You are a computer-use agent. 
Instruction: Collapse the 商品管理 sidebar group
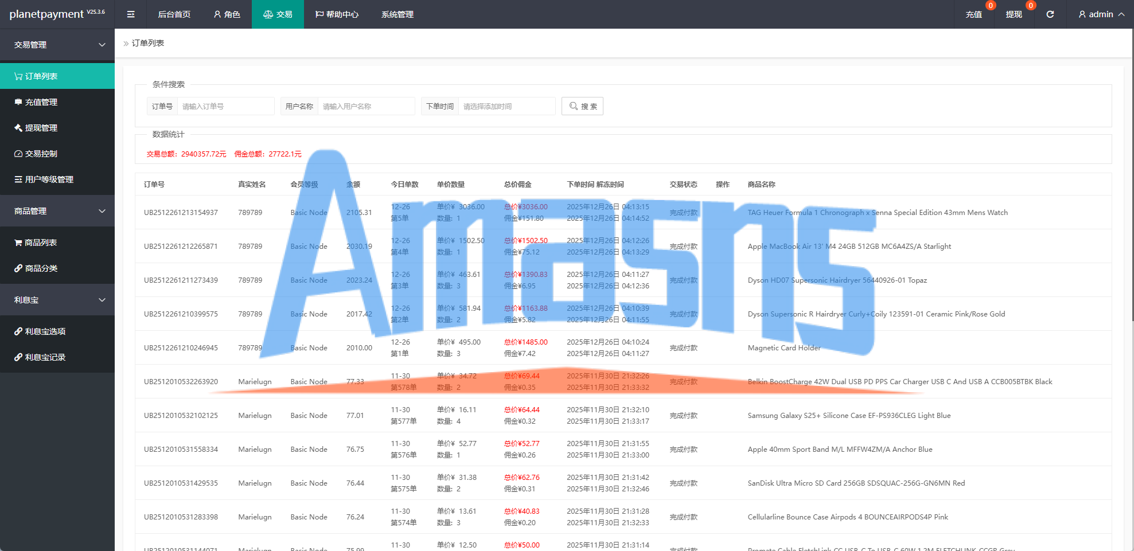(x=57, y=211)
